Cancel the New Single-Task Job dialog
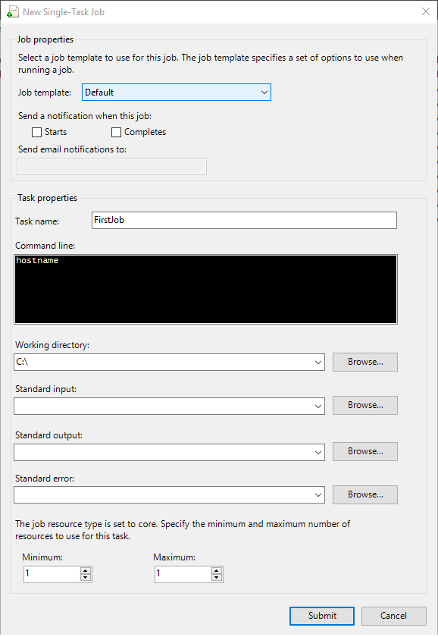The width and height of the screenshot is (438, 637). click(393, 616)
